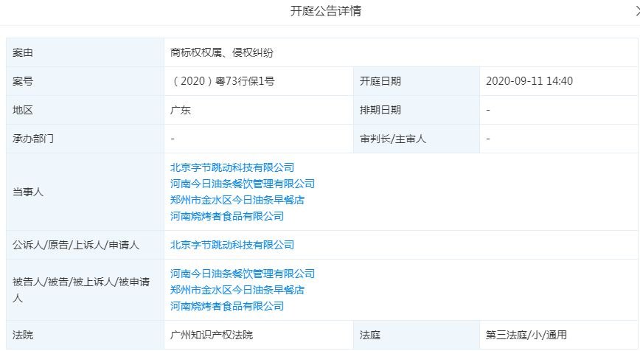
Task: Open 河南烧烤者食品有限公司 link in 当事人 row
Action: click(x=226, y=216)
